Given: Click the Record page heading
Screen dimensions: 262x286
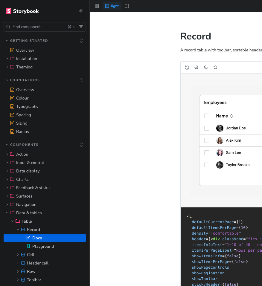Looking at the screenshot, I should point(196,36).
